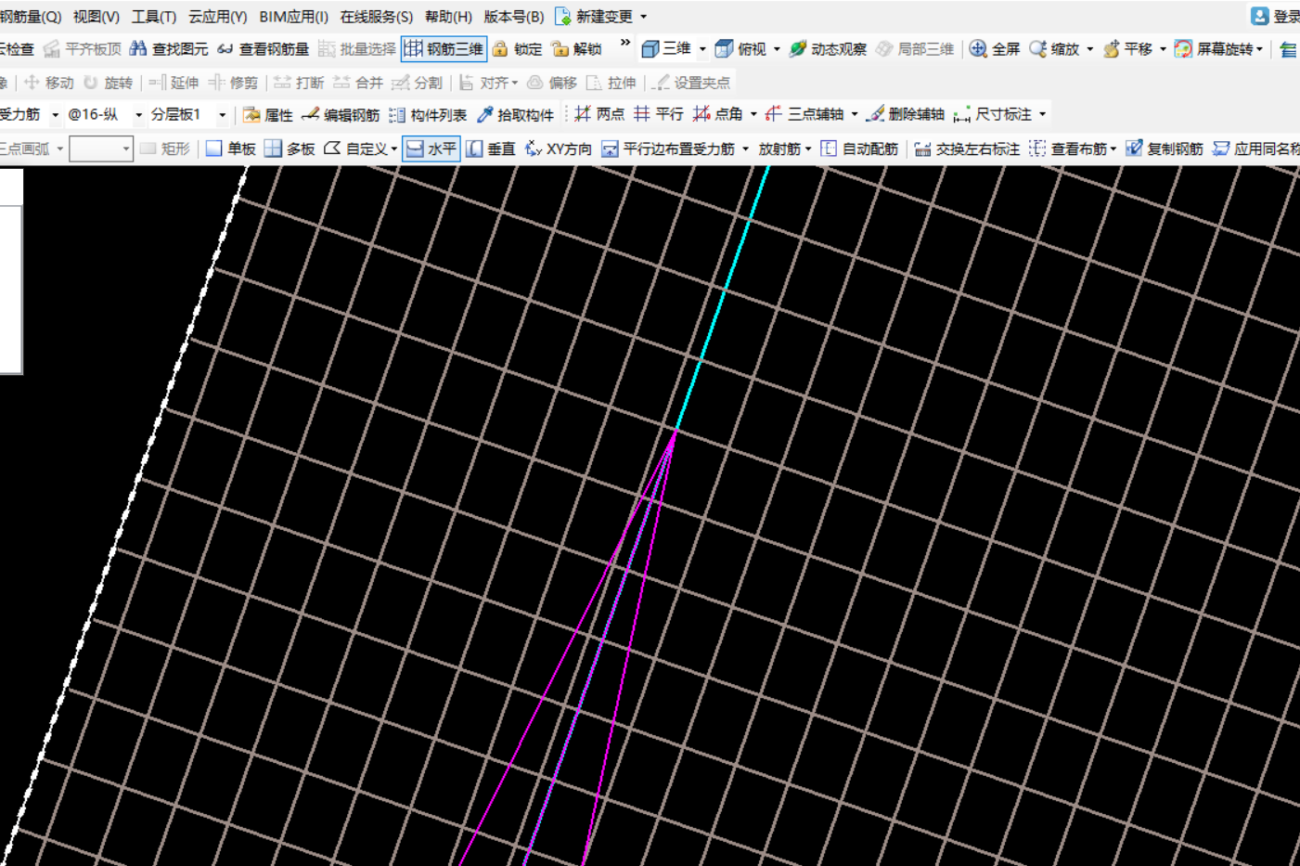Screen dimensions: 1300x866
Task: Toggle the 单板 option
Action: [231, 149]
